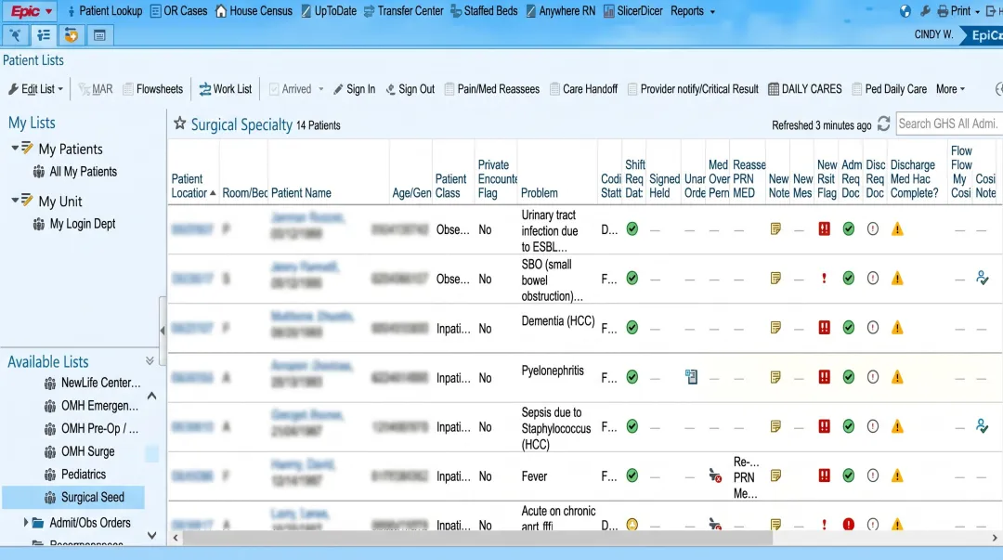Collapse the My Unit tree node
Viewport: 1003px width, 560px height.
click(15, 201)
